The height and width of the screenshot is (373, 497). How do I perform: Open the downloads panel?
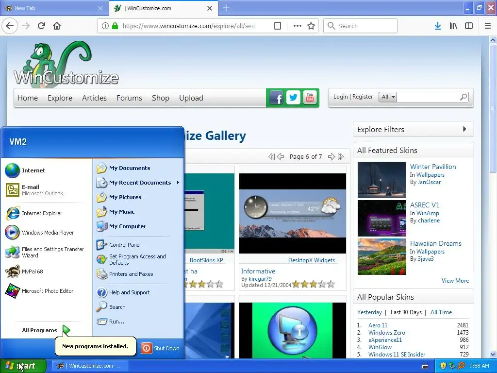pos(438,26)
